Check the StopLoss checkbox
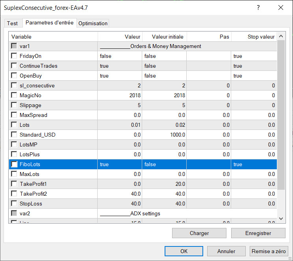 point(14,204)
